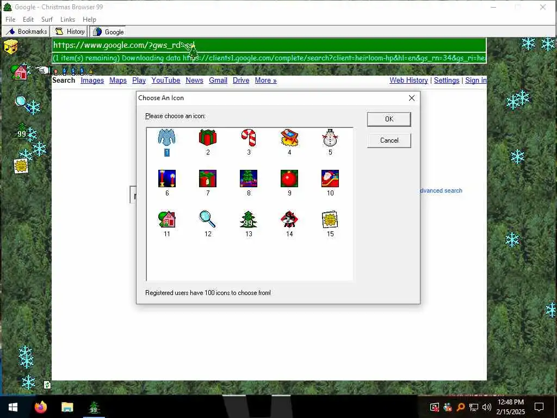Choose icon 14, the penguin character

(289, 219)
